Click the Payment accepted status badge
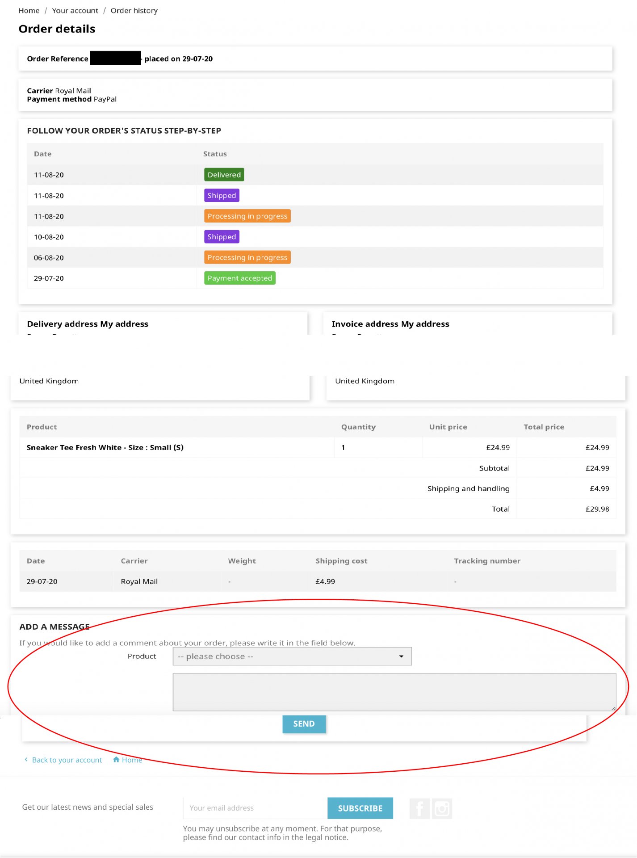The width and height of the screenshot is (637, 858). coord(240,278)
